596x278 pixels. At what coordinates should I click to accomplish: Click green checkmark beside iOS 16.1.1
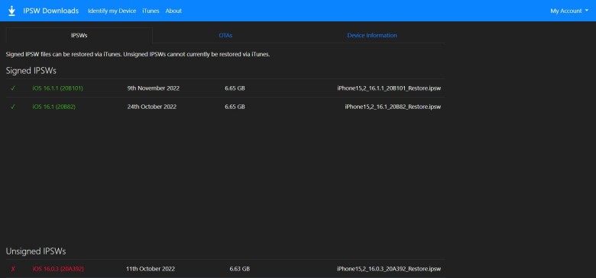point(13,88)
